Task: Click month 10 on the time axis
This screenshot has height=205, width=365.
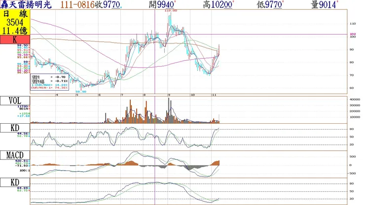Action: click(x=192, y=95)
